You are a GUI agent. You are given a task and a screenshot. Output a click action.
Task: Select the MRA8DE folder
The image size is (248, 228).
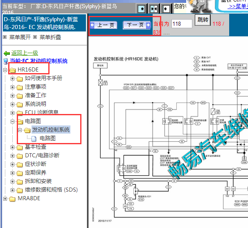pos(29,198)
